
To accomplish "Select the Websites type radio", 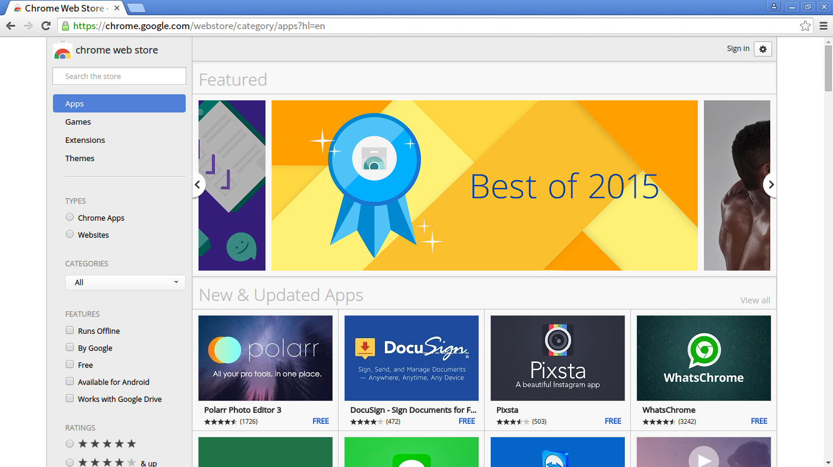I will click(70, 234).
